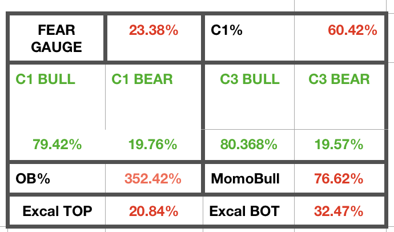Click the 352.42% value cell

pos(154,178)
